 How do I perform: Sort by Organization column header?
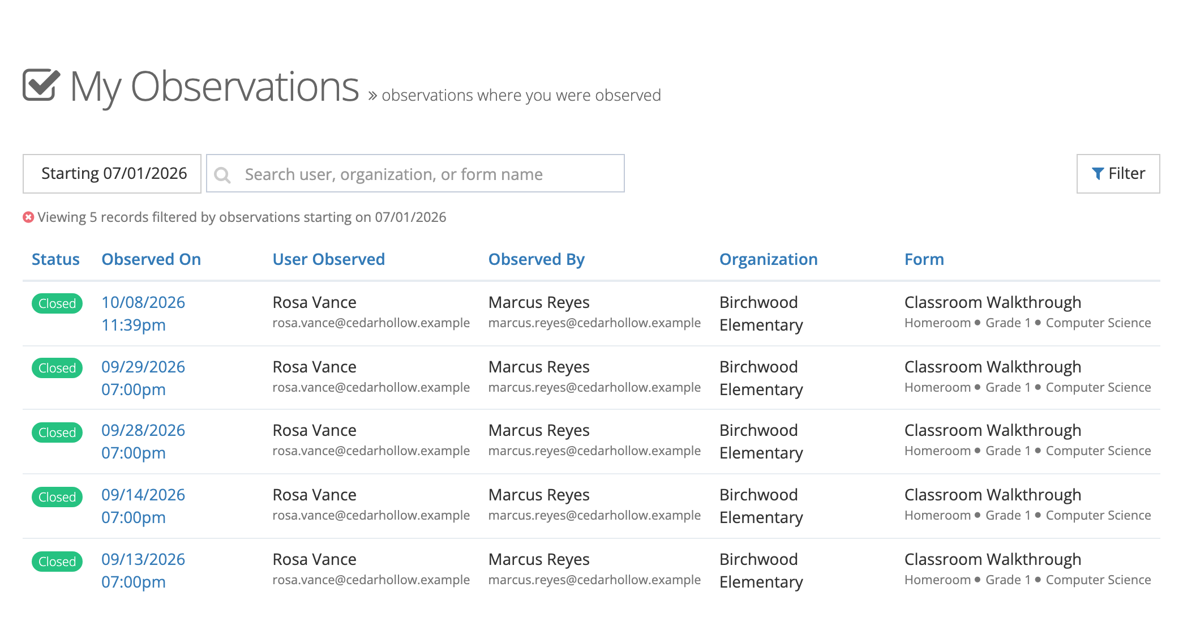pyautogui.click(x=768, y=259)
